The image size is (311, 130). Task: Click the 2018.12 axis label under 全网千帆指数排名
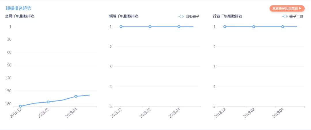16,113
